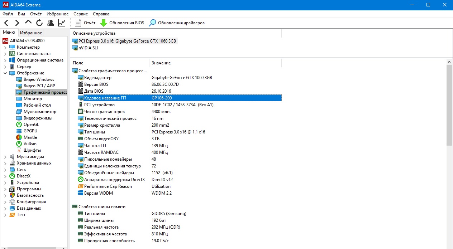Viewport: 453px width, 249px height.
Task: Expand the Мультимедиа tree node
Action: click(x=5, y=157)
